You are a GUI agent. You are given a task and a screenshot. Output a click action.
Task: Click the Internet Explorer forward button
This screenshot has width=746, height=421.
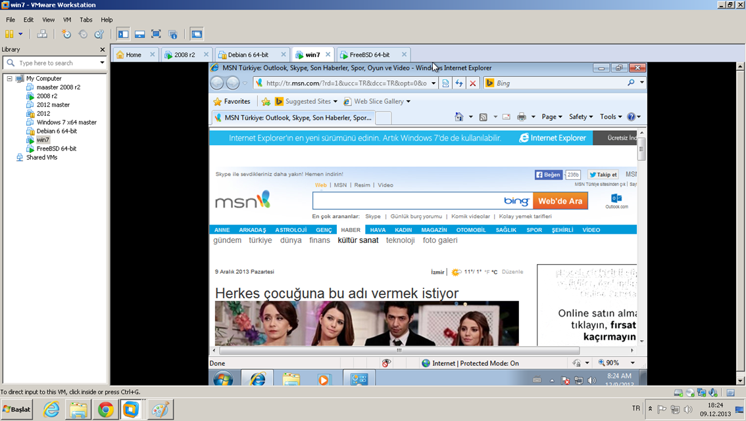point(233,83)
